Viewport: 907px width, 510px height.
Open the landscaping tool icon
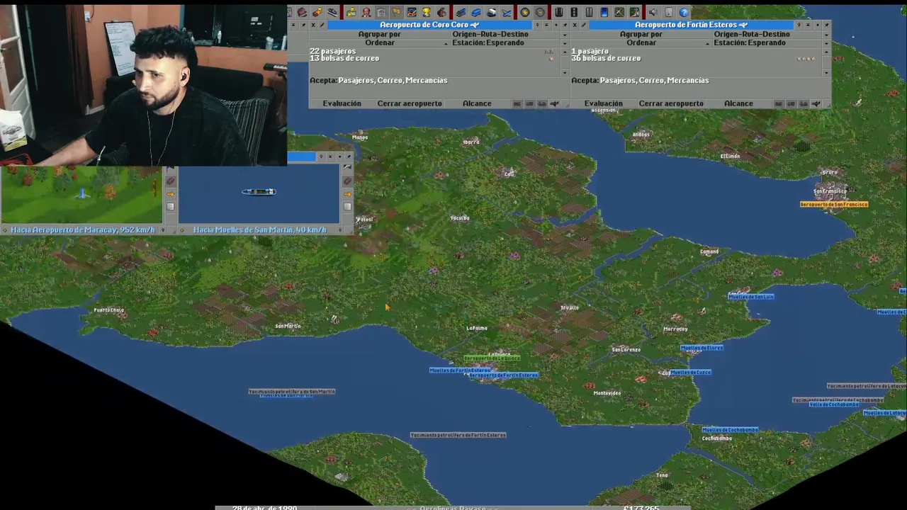click(x=634, y=12)
